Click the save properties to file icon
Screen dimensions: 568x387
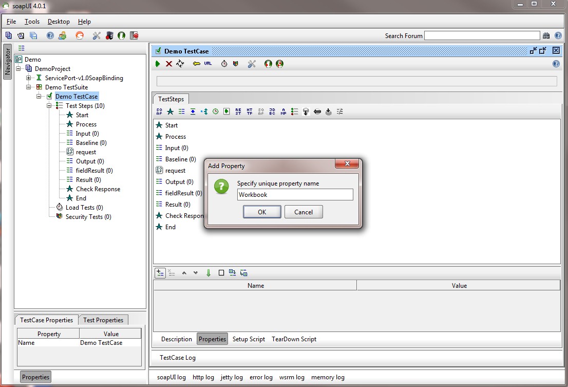pos(244,273)
